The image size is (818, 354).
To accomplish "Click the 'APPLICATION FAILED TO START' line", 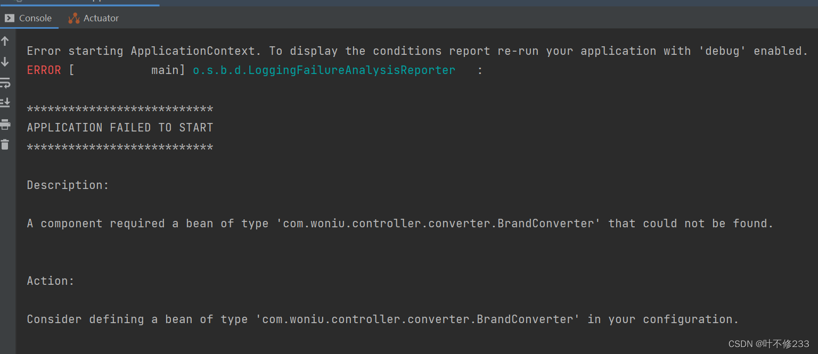I will pyautogui.click(x=120, y=128).
